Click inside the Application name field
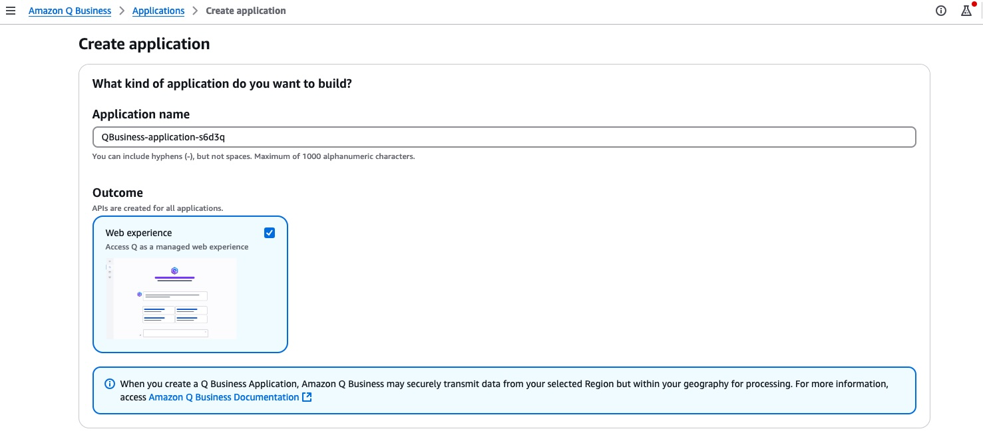The height and width of the screenshot is (435, 983). click(x=504, y=136)
